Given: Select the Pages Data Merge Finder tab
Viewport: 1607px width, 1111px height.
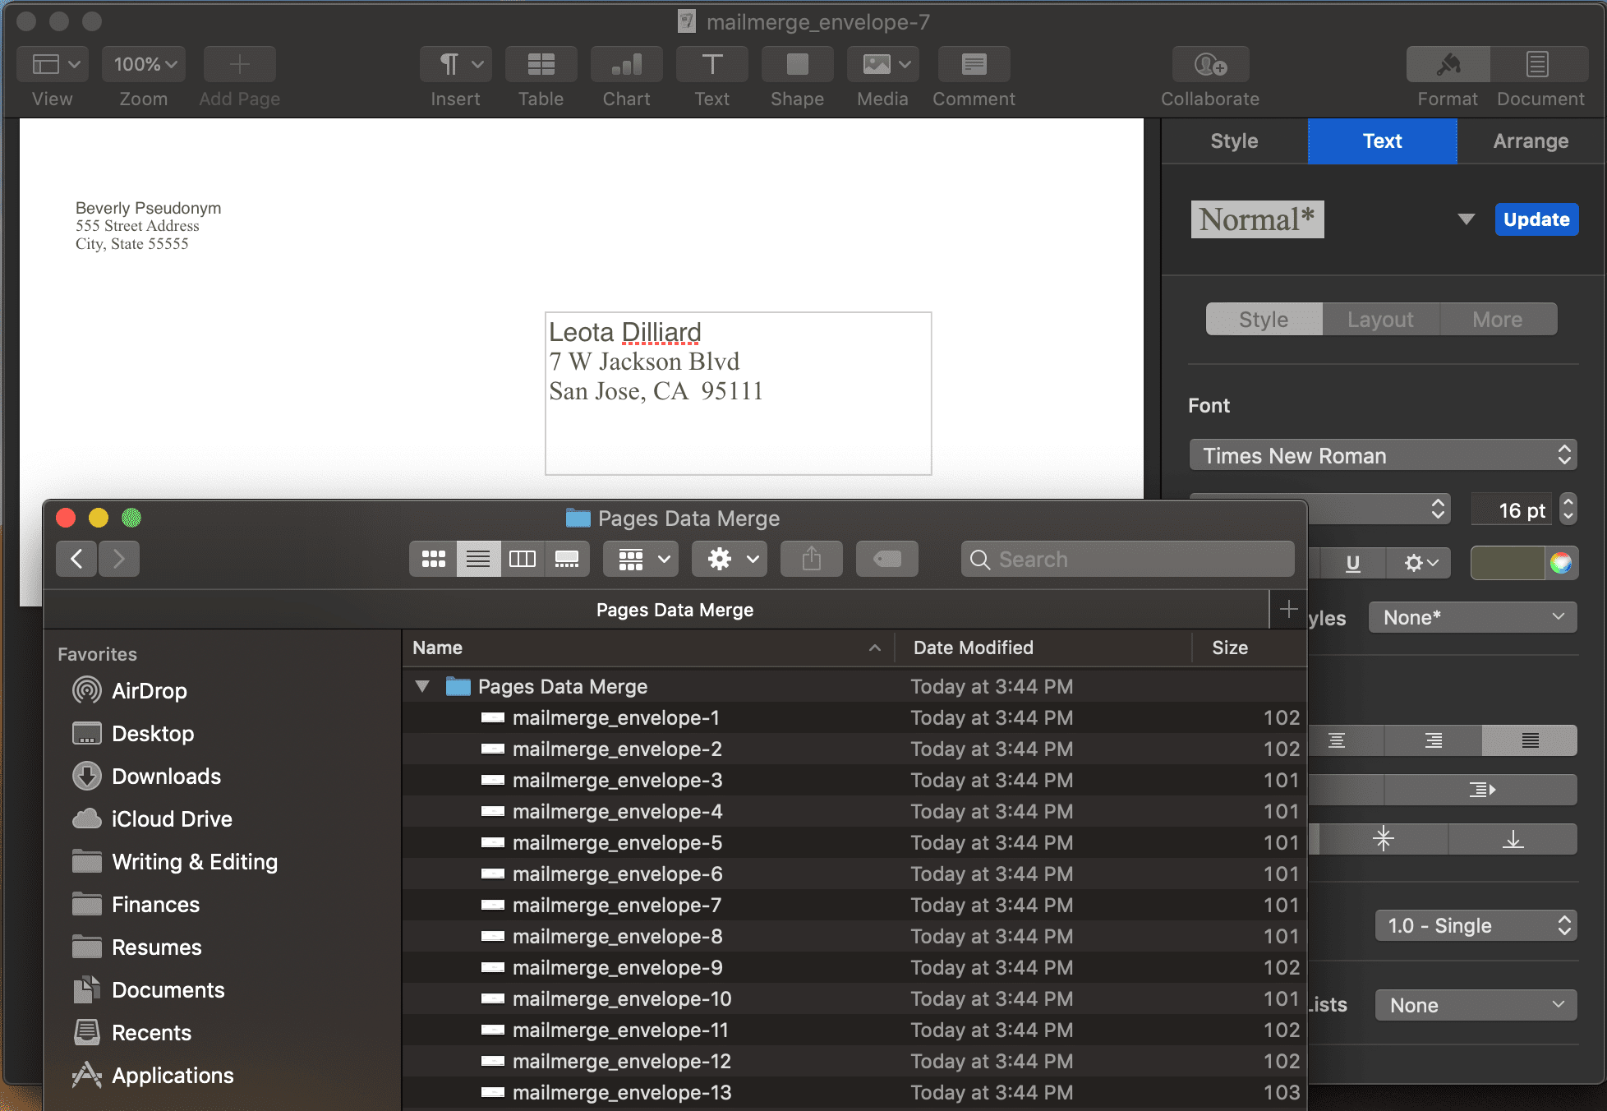Looking at the screenshot, I should pos(675,610).
